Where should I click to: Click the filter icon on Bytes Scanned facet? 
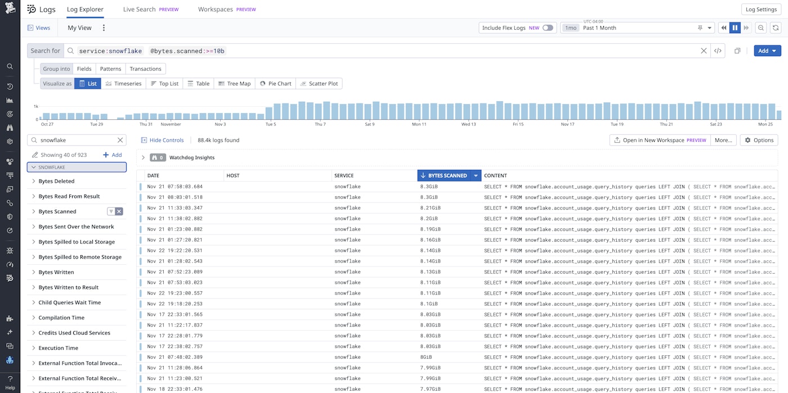coord(111,211)
